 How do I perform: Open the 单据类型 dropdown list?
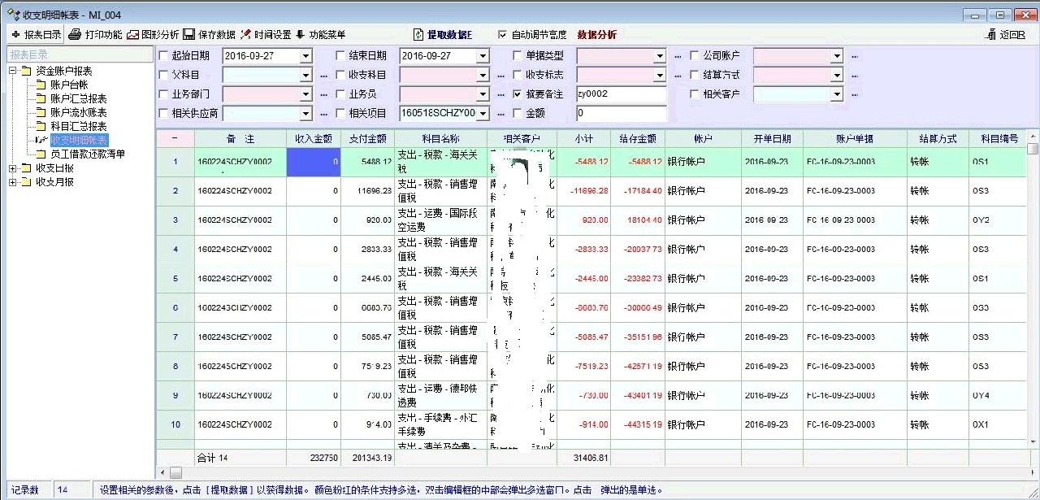[x=659, y=56]
